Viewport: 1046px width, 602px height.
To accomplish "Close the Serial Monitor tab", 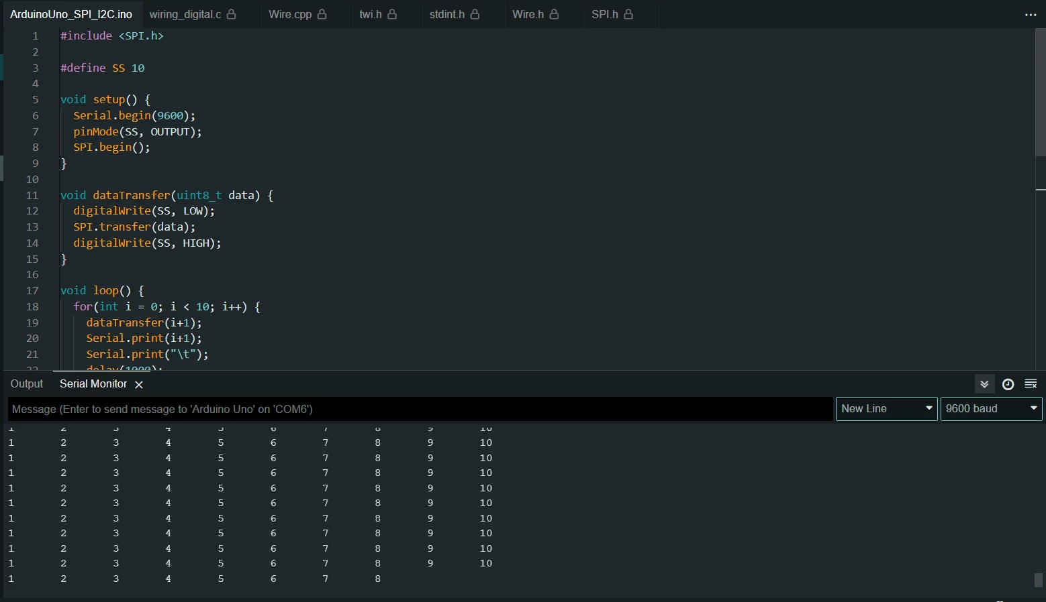I will pos(139,385).
